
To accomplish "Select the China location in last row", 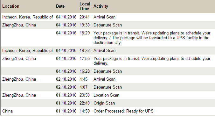I will coord(7,111).
